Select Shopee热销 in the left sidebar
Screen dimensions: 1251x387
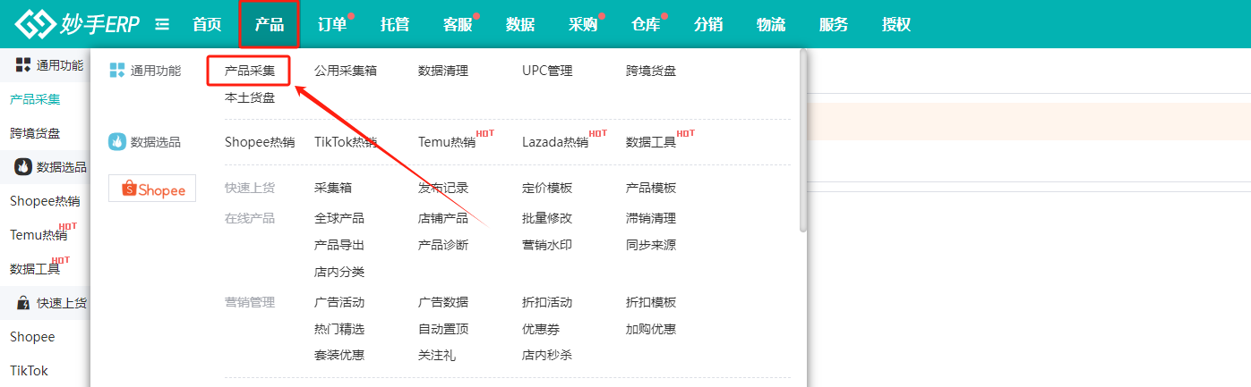45,201
